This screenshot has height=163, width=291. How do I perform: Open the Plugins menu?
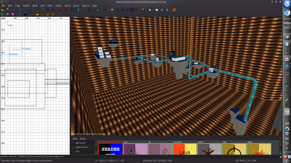pos(86,6)
